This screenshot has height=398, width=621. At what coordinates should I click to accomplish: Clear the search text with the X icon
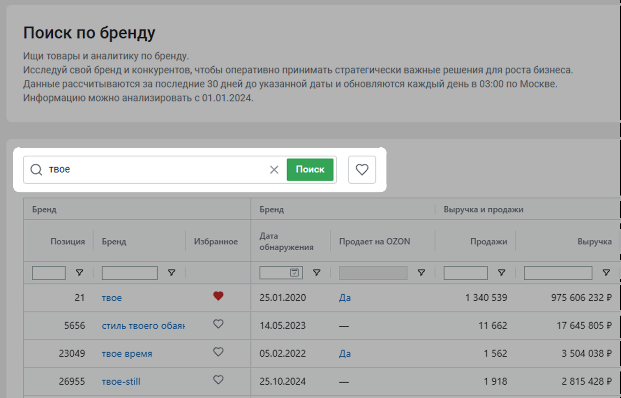coord(274,170)
